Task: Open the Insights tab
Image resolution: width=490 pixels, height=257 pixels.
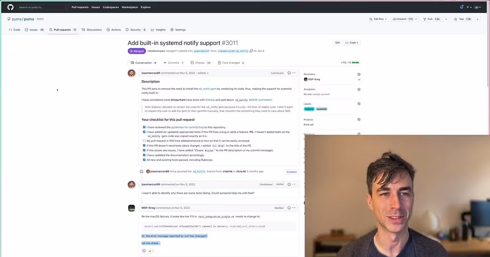Action: click(x=158, y=30)
